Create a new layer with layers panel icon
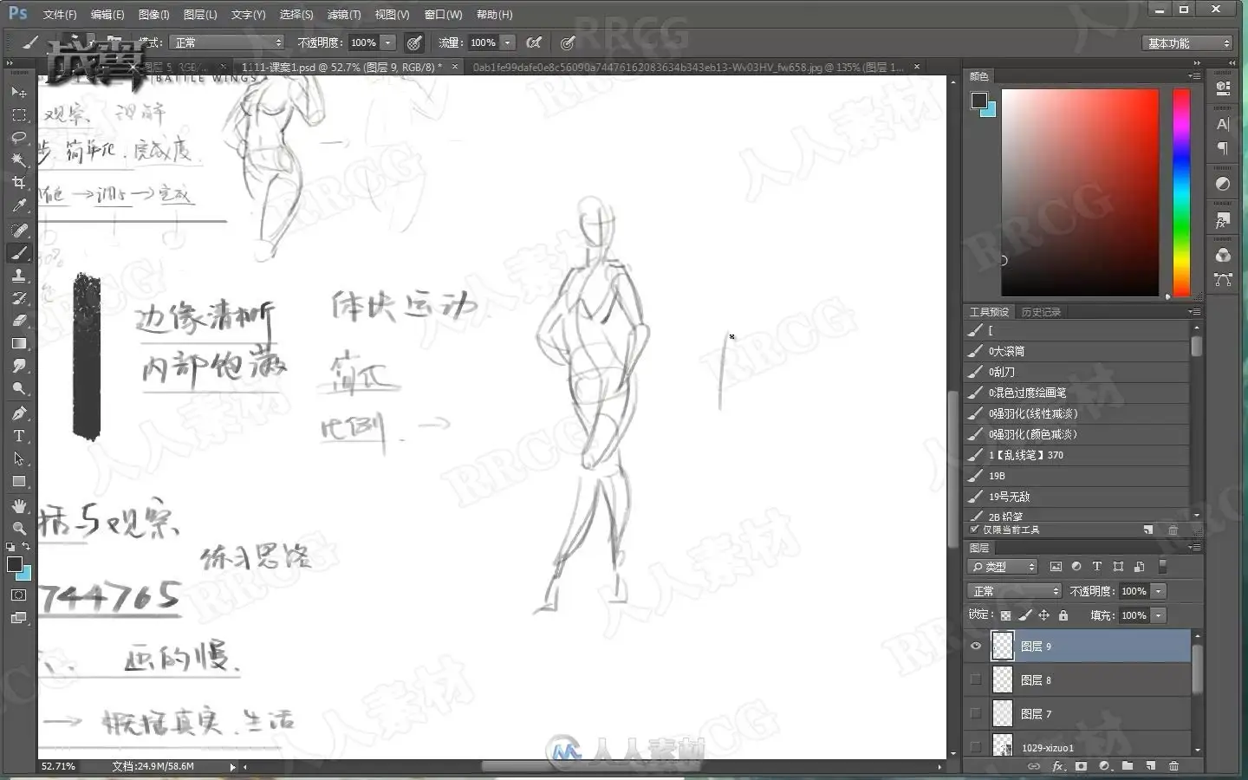 (1150, 766)
